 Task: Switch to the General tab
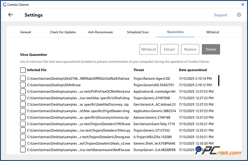[25, 32]
